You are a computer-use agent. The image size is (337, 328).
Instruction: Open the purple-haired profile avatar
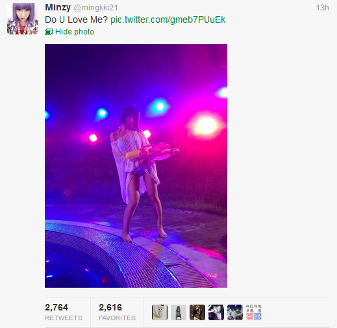coord(23,19)
